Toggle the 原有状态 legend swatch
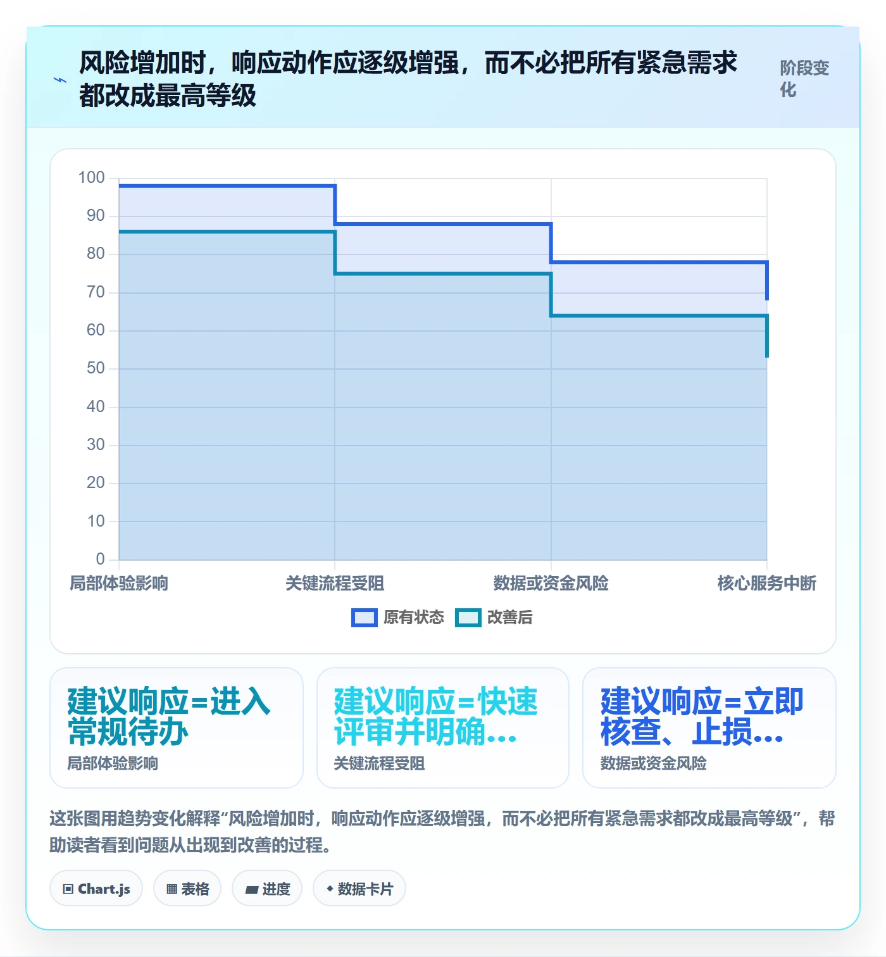The width and height of the screenshot is (886, 957). coord(365,618)
